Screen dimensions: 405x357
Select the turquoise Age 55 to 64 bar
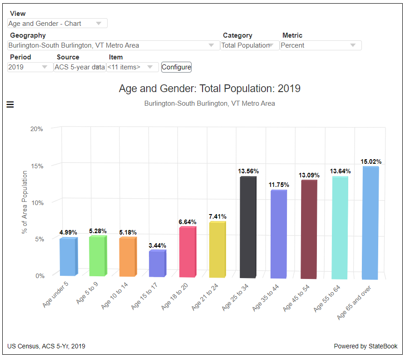click(x=339, y=227)
